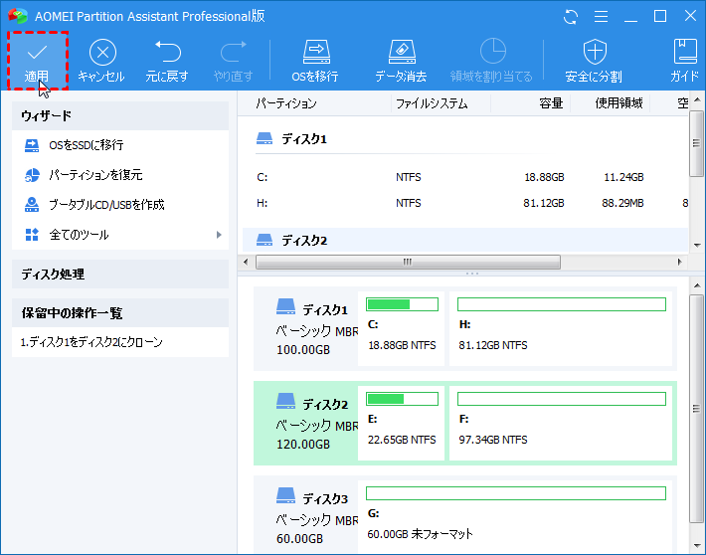This screenshot has height=555, width=706.
Task: Click 88.29MB used space cell of H:
Action: coord(622,203)
